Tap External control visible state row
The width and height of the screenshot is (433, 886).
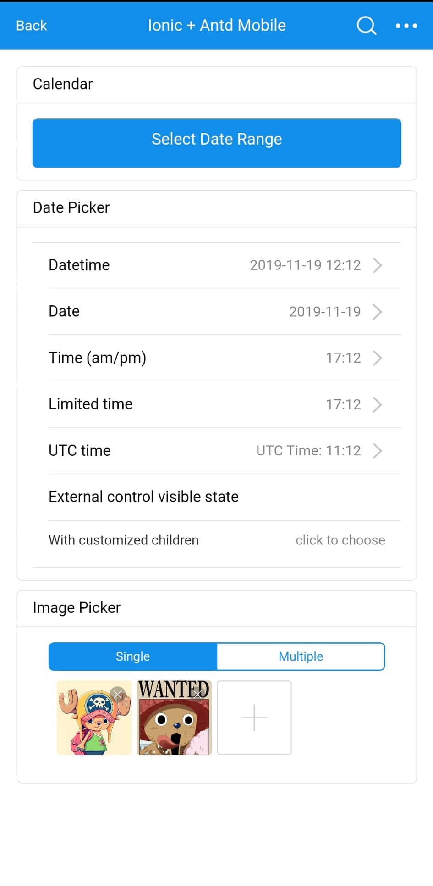pyautogui.click(x=143, y=497)
